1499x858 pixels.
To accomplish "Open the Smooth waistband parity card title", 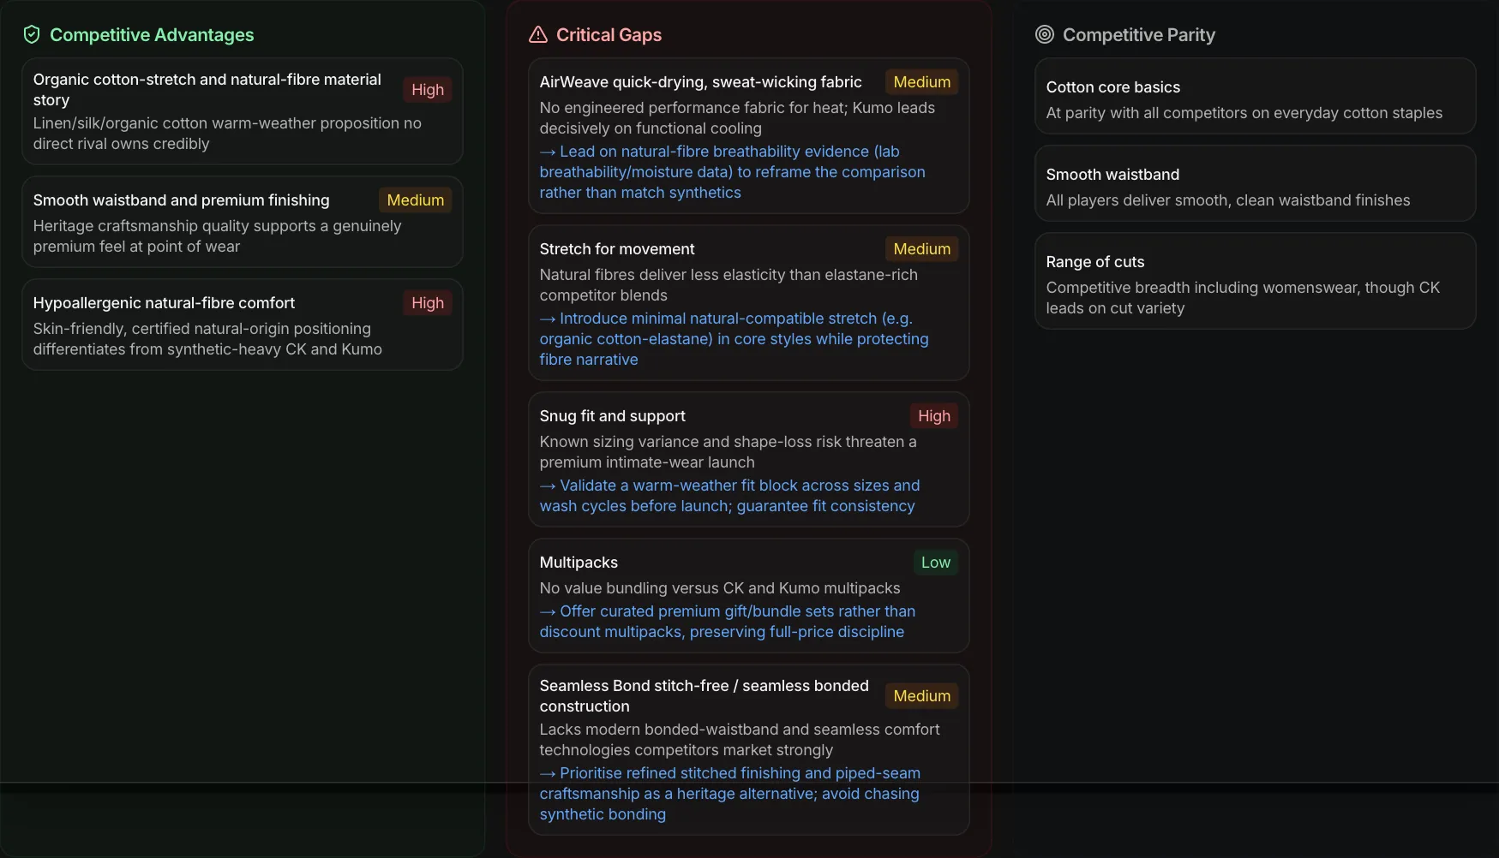I will [x=1112, y=175].
